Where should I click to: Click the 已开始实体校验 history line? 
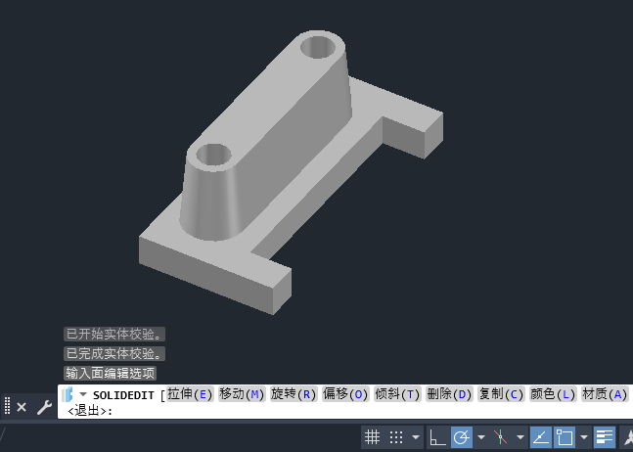pos(114,335)
